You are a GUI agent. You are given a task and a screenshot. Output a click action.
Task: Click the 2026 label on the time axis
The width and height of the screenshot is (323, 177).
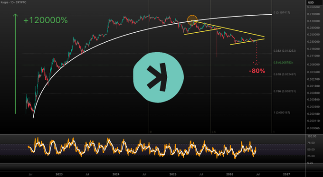(x=230, y=174)
